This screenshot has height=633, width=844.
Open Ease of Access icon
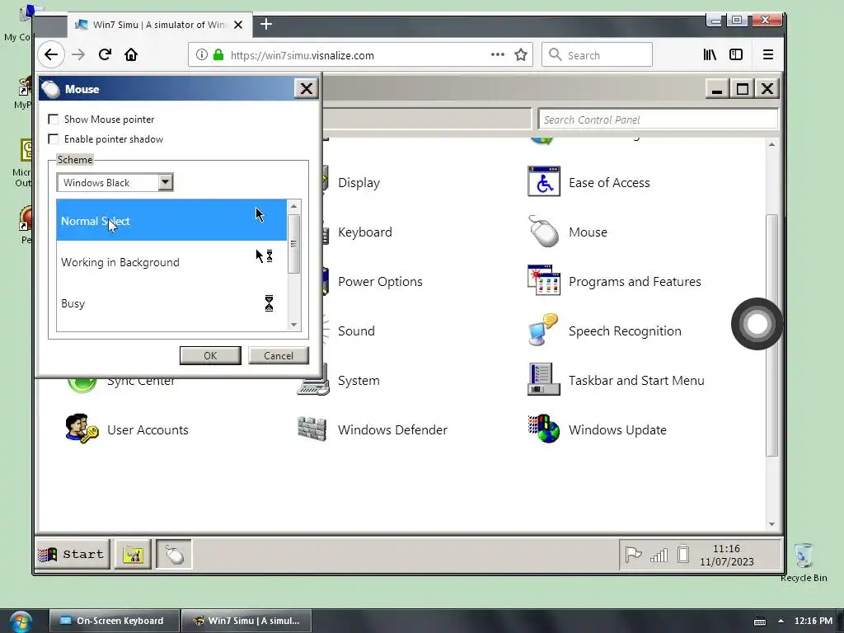coord(544,181)
